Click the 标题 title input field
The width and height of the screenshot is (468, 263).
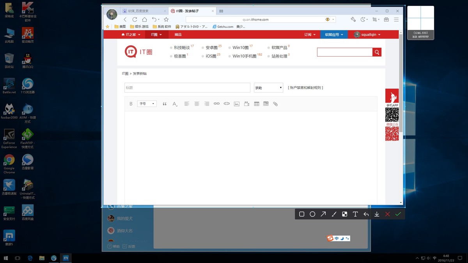tap(187, 88)
